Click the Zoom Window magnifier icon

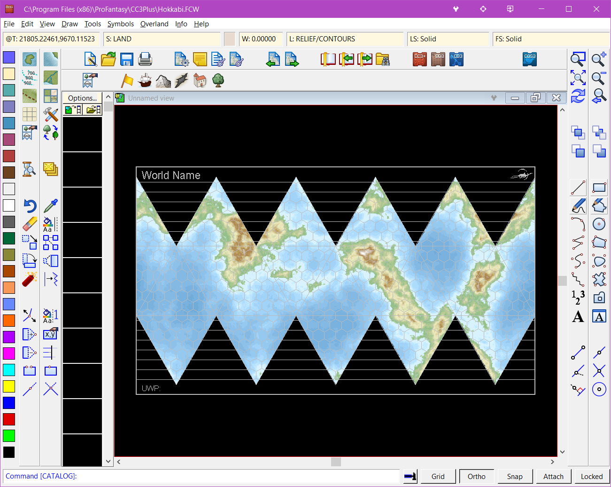pyautogui.click(x=578, y=59)
